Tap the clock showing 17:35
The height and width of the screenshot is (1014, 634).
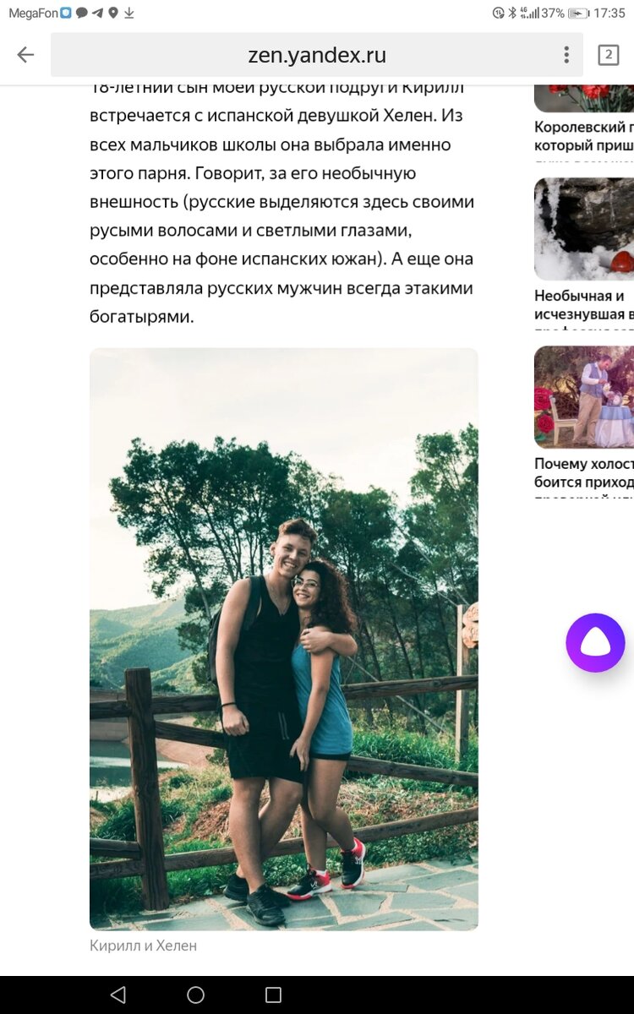609,13
